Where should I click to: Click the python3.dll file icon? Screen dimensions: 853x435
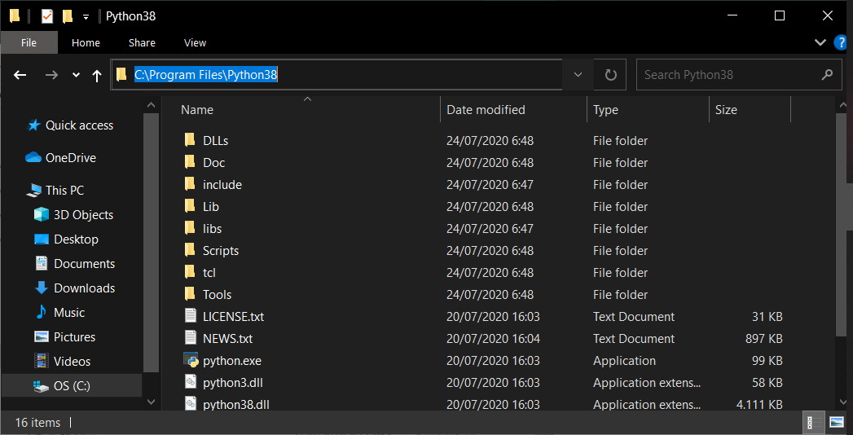pos(191,382)
